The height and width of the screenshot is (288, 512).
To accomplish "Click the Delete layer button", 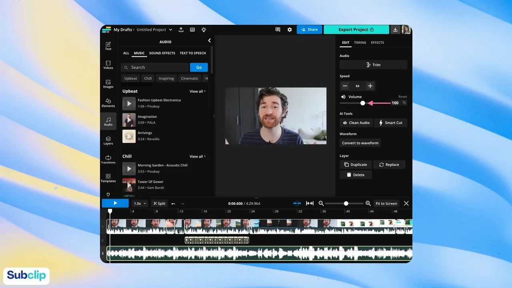I will (x=356, y=175).
